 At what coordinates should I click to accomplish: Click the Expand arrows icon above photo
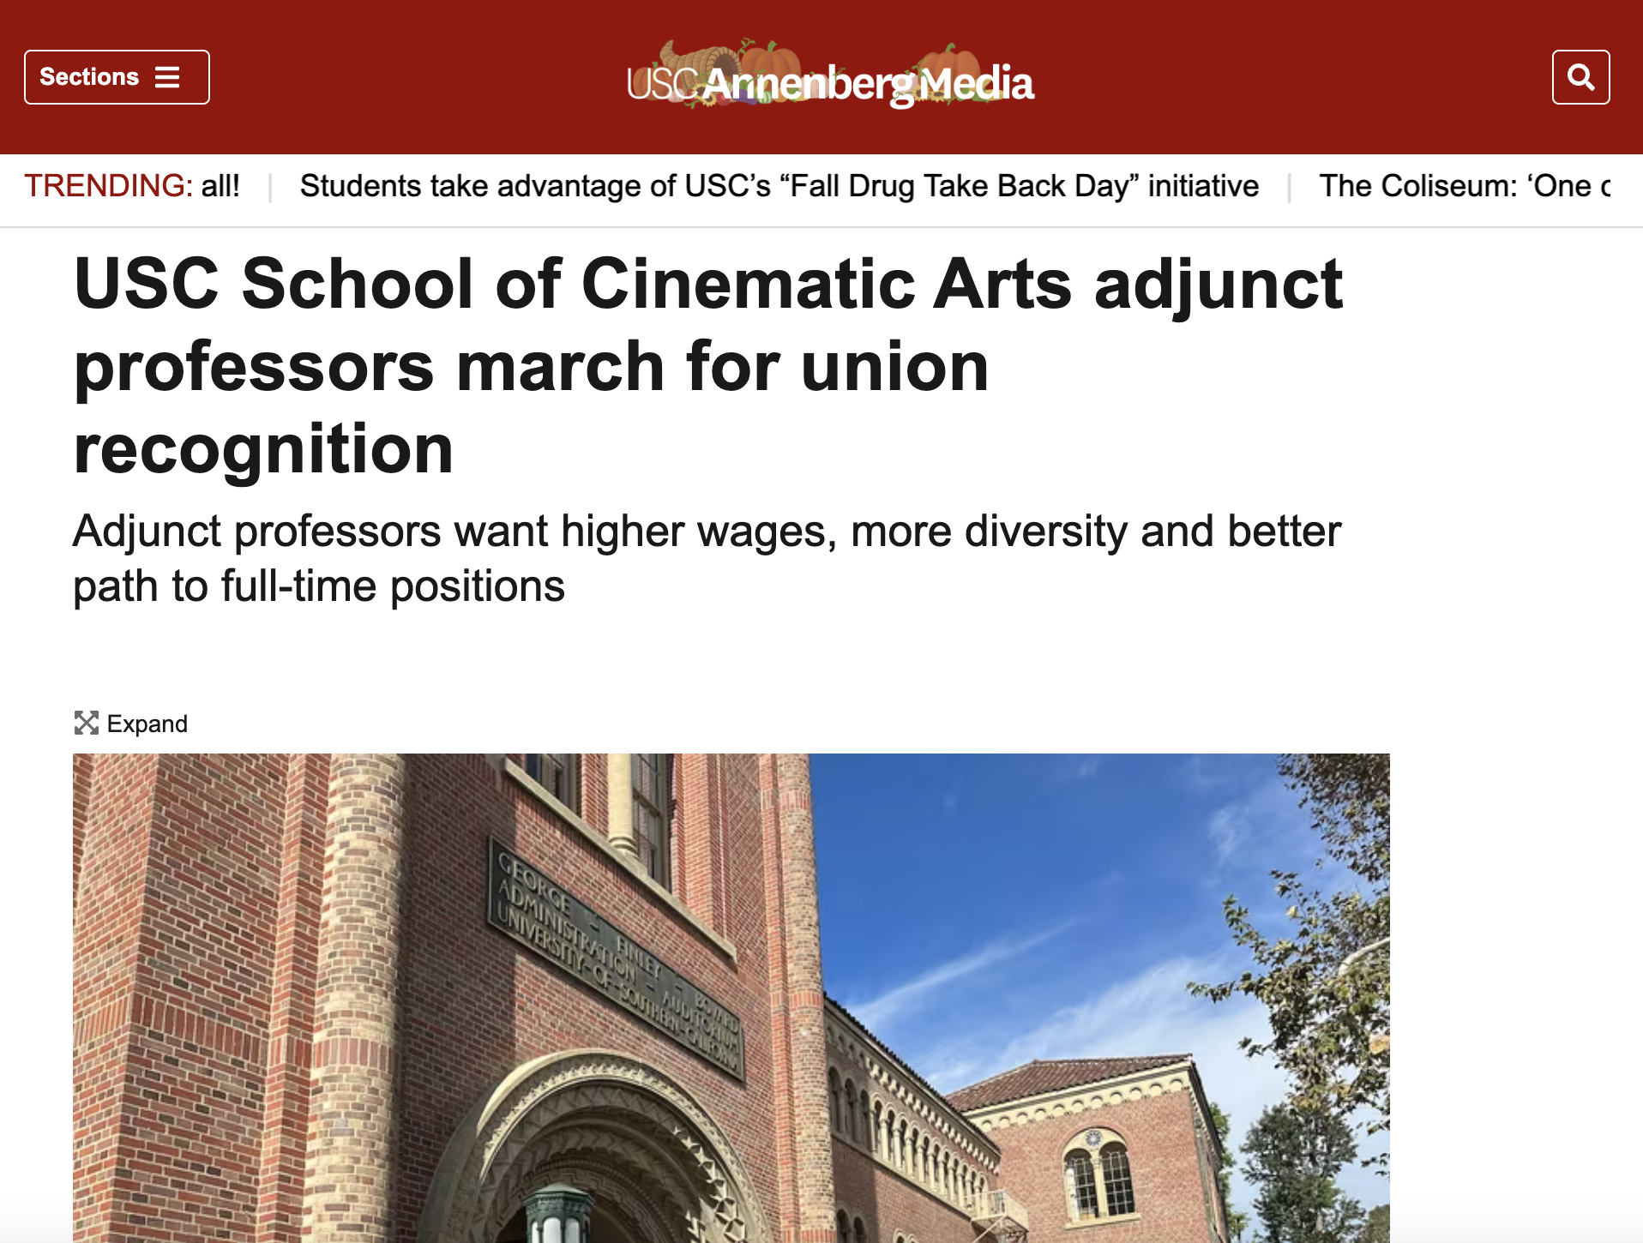tap(87, 723)
